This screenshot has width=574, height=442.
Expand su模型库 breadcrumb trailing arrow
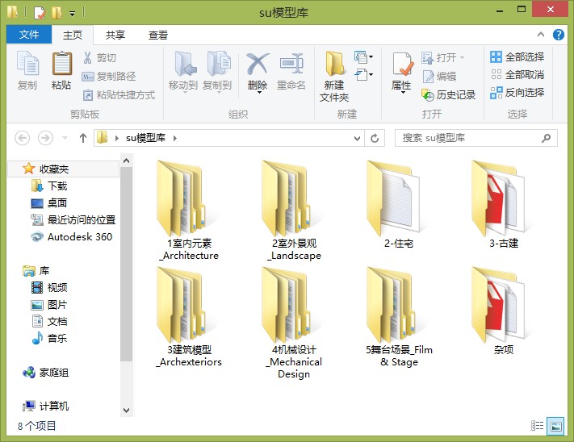tap(175, 138)
